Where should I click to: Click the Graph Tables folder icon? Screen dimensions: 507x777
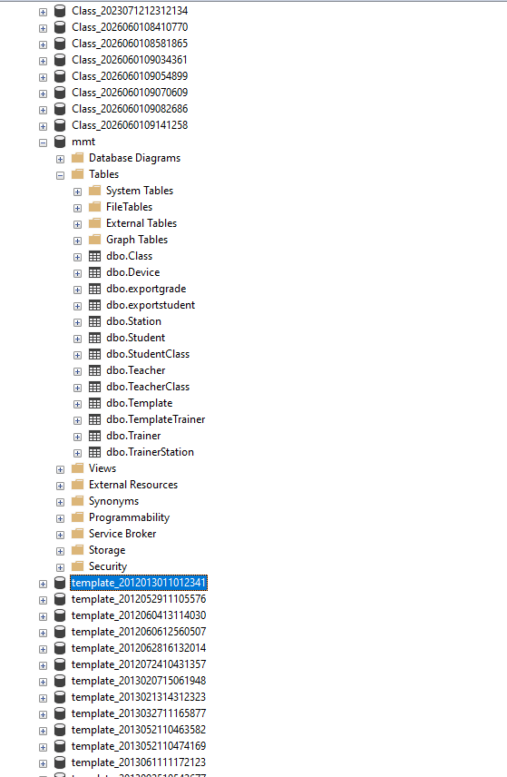tap(94, 240)
